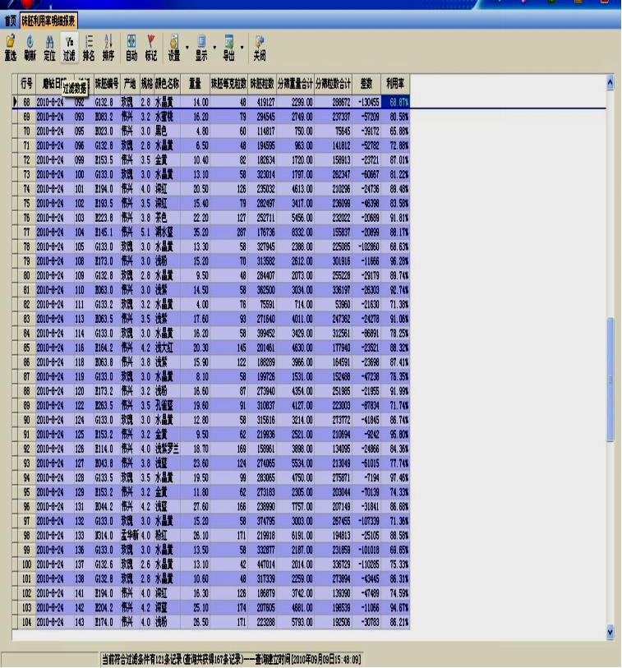This screenshot has width=622, height=668.
Task: Click the 重量 column header
Action: [195, 83]
